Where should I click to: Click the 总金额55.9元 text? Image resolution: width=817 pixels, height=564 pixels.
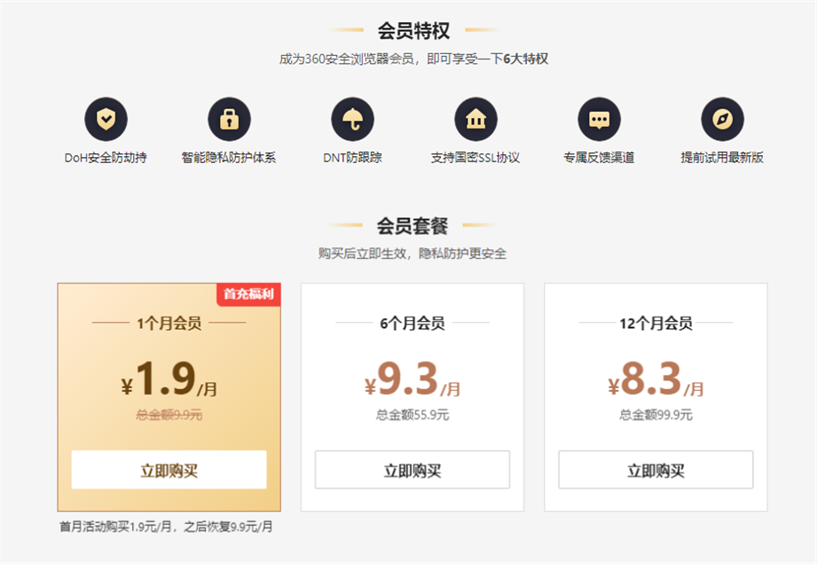pos(412,415)
